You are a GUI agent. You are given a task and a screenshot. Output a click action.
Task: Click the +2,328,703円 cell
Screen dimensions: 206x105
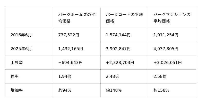[x=120, y=63]
